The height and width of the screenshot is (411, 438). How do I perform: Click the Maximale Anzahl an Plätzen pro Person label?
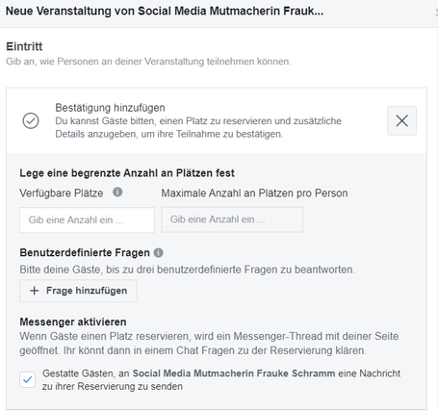click(254, 193)
